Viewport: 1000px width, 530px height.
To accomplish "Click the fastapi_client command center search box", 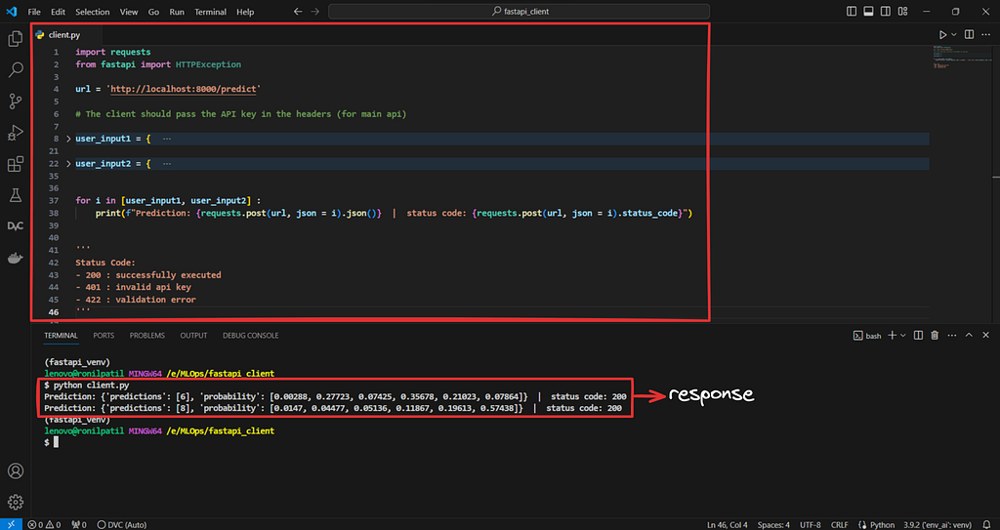I will (519, 12).
